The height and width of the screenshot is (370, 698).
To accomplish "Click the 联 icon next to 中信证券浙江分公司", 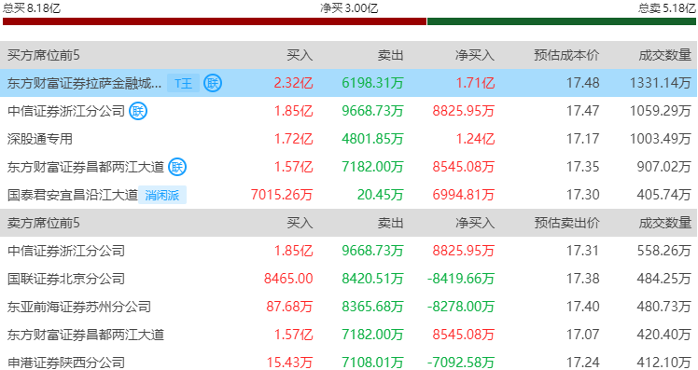I will pyautogui.click(x=138, y=111).
